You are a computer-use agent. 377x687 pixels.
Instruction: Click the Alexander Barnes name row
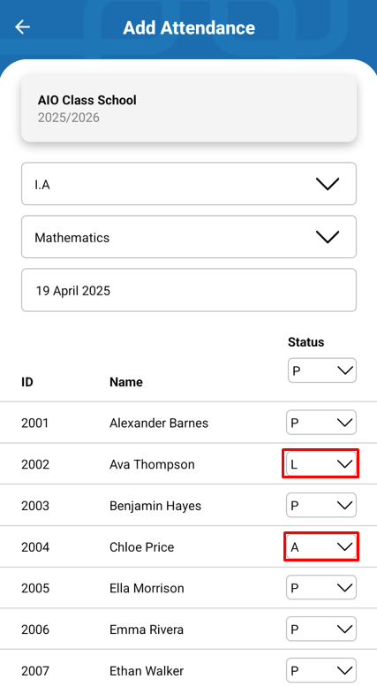click(x=189, y=423)
